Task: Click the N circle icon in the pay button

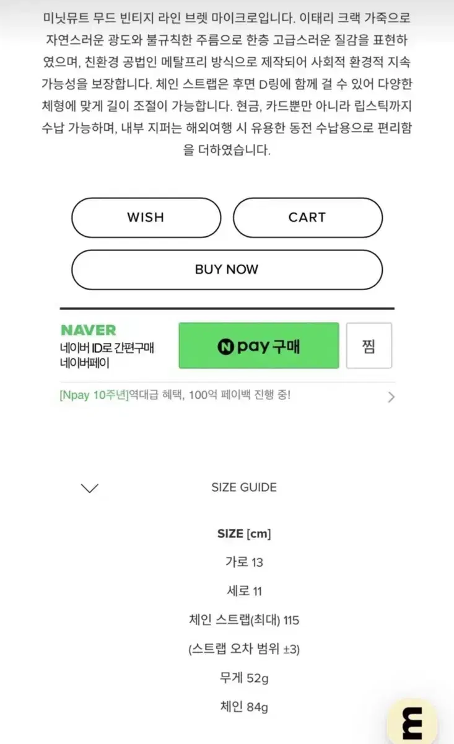Action: 226,346
